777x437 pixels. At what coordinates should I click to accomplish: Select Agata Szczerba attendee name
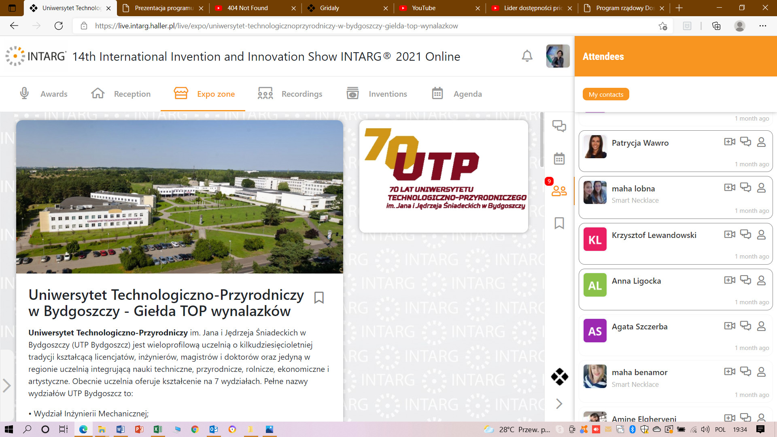click(639, 327)
